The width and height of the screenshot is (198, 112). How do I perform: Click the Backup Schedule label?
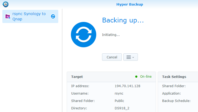(x=176, y=101)
